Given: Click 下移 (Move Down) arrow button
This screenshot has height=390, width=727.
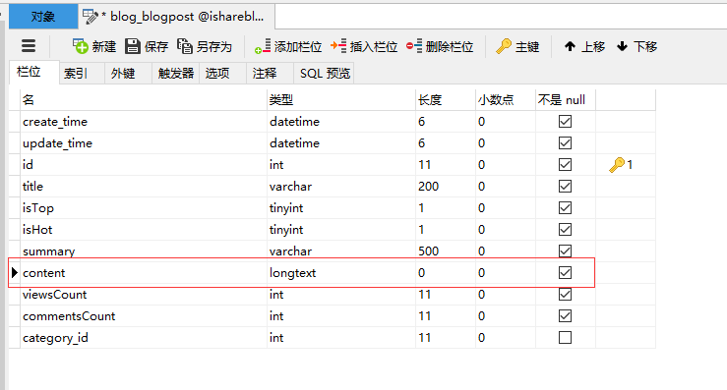Looking at the screenshot, I should pos(637,46).
